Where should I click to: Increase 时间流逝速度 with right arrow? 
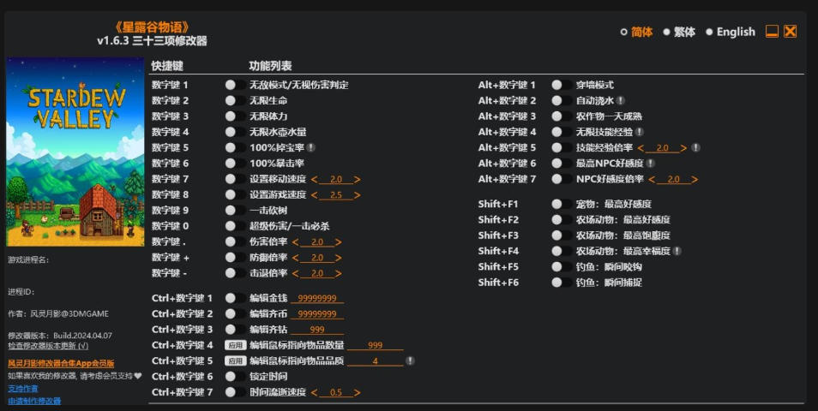coord(357,392)
